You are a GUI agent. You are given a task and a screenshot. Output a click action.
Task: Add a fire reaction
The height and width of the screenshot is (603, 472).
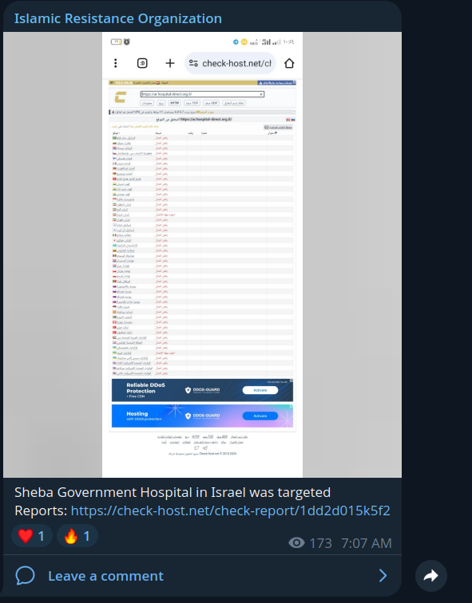tap(77, 536)
